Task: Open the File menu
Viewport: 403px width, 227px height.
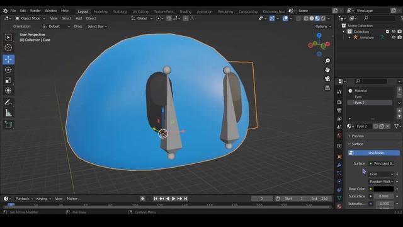Action: tap(13, 11)
